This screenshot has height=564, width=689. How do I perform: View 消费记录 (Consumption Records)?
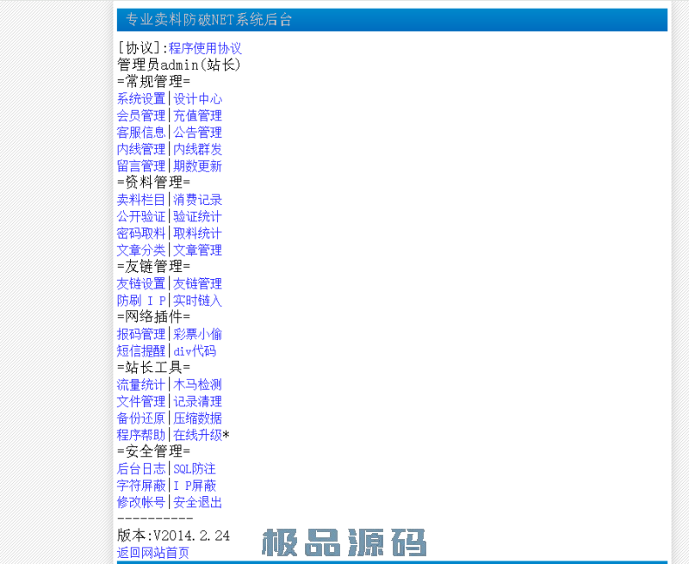point(197,199)
